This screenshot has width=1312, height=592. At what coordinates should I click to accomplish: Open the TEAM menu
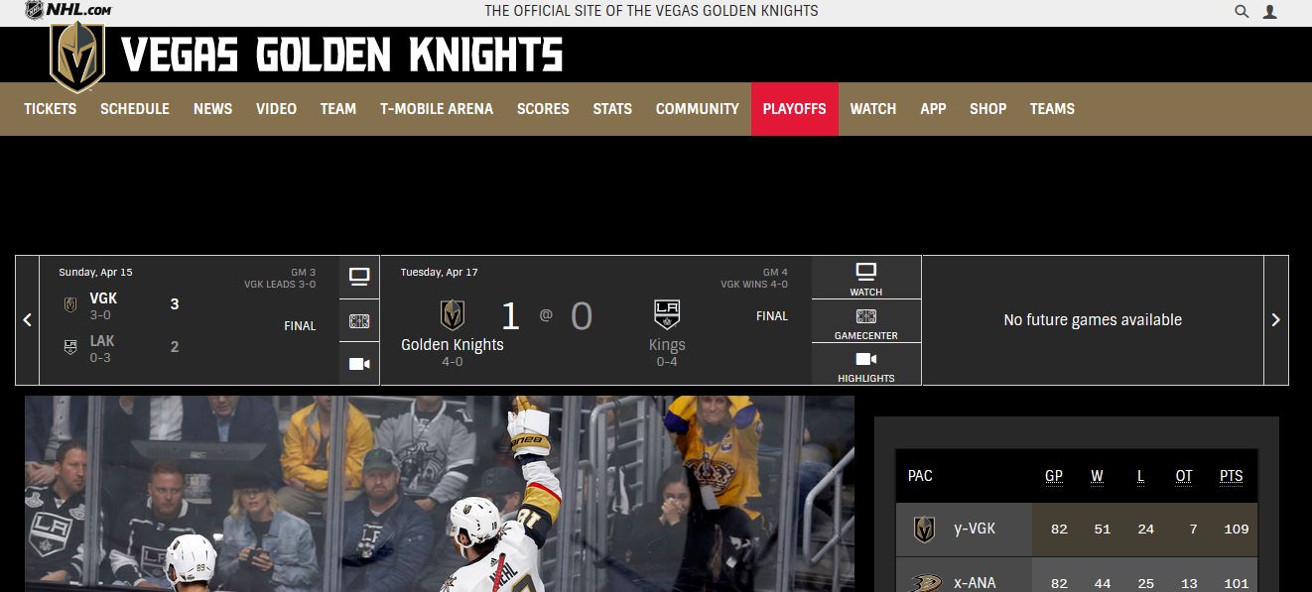337,109
